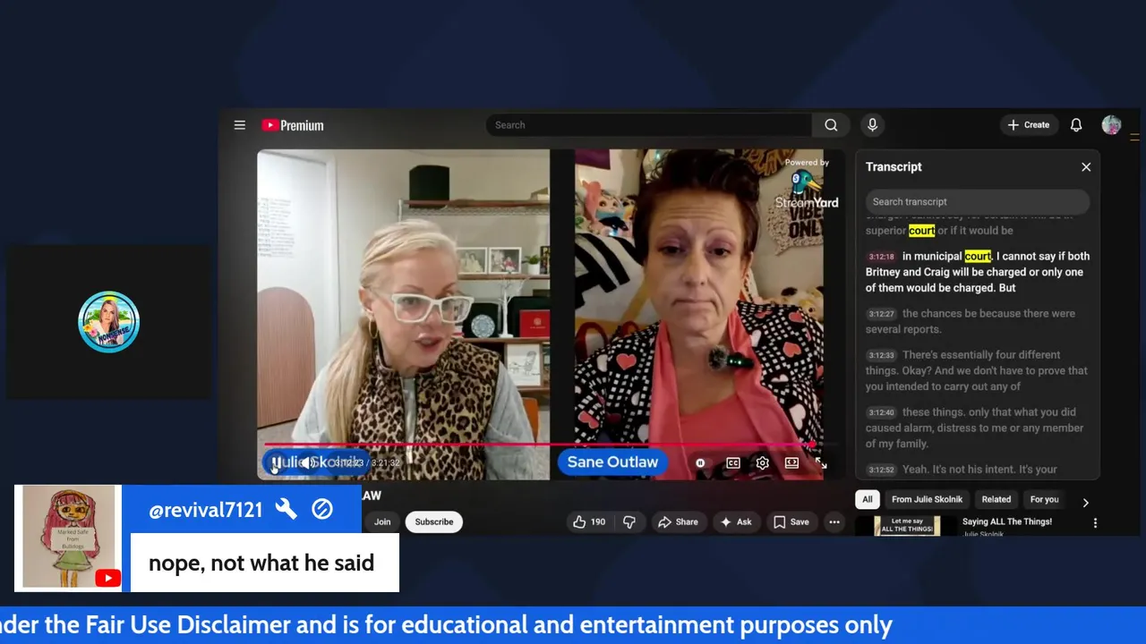1146x644 pixels.
Task: Close the Transcript panel
Action: (x=1086, y=167)
